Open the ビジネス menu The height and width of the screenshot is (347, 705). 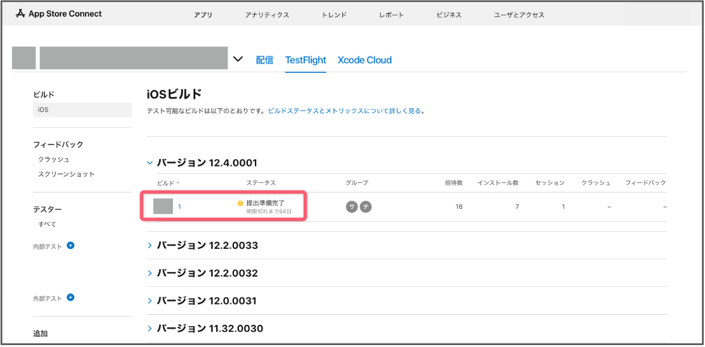pyautogui.click(x=449, y=15)
